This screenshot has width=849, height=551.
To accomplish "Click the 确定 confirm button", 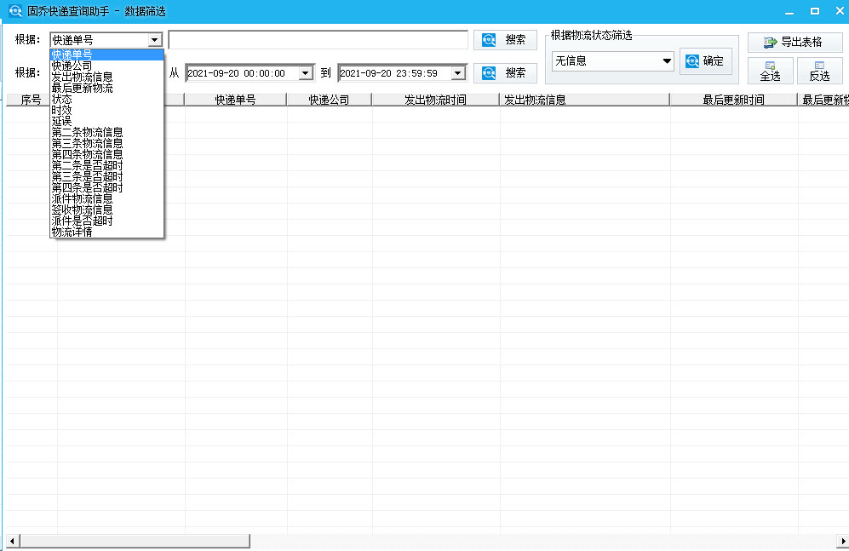I will click(x=706, y=61).
